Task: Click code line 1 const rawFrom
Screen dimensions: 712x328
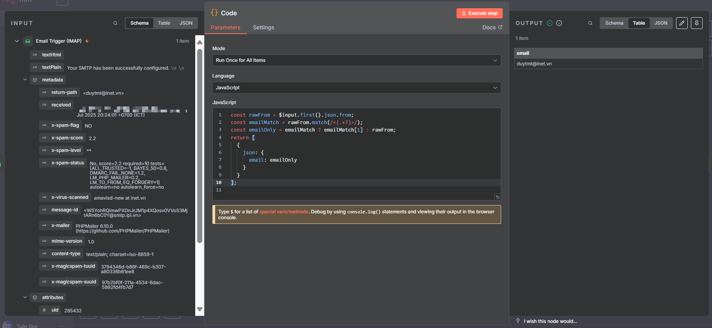Action: click(x=292, y=115)
